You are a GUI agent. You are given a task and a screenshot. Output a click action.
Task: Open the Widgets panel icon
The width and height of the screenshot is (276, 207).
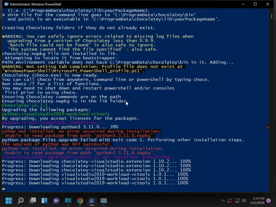44,201
